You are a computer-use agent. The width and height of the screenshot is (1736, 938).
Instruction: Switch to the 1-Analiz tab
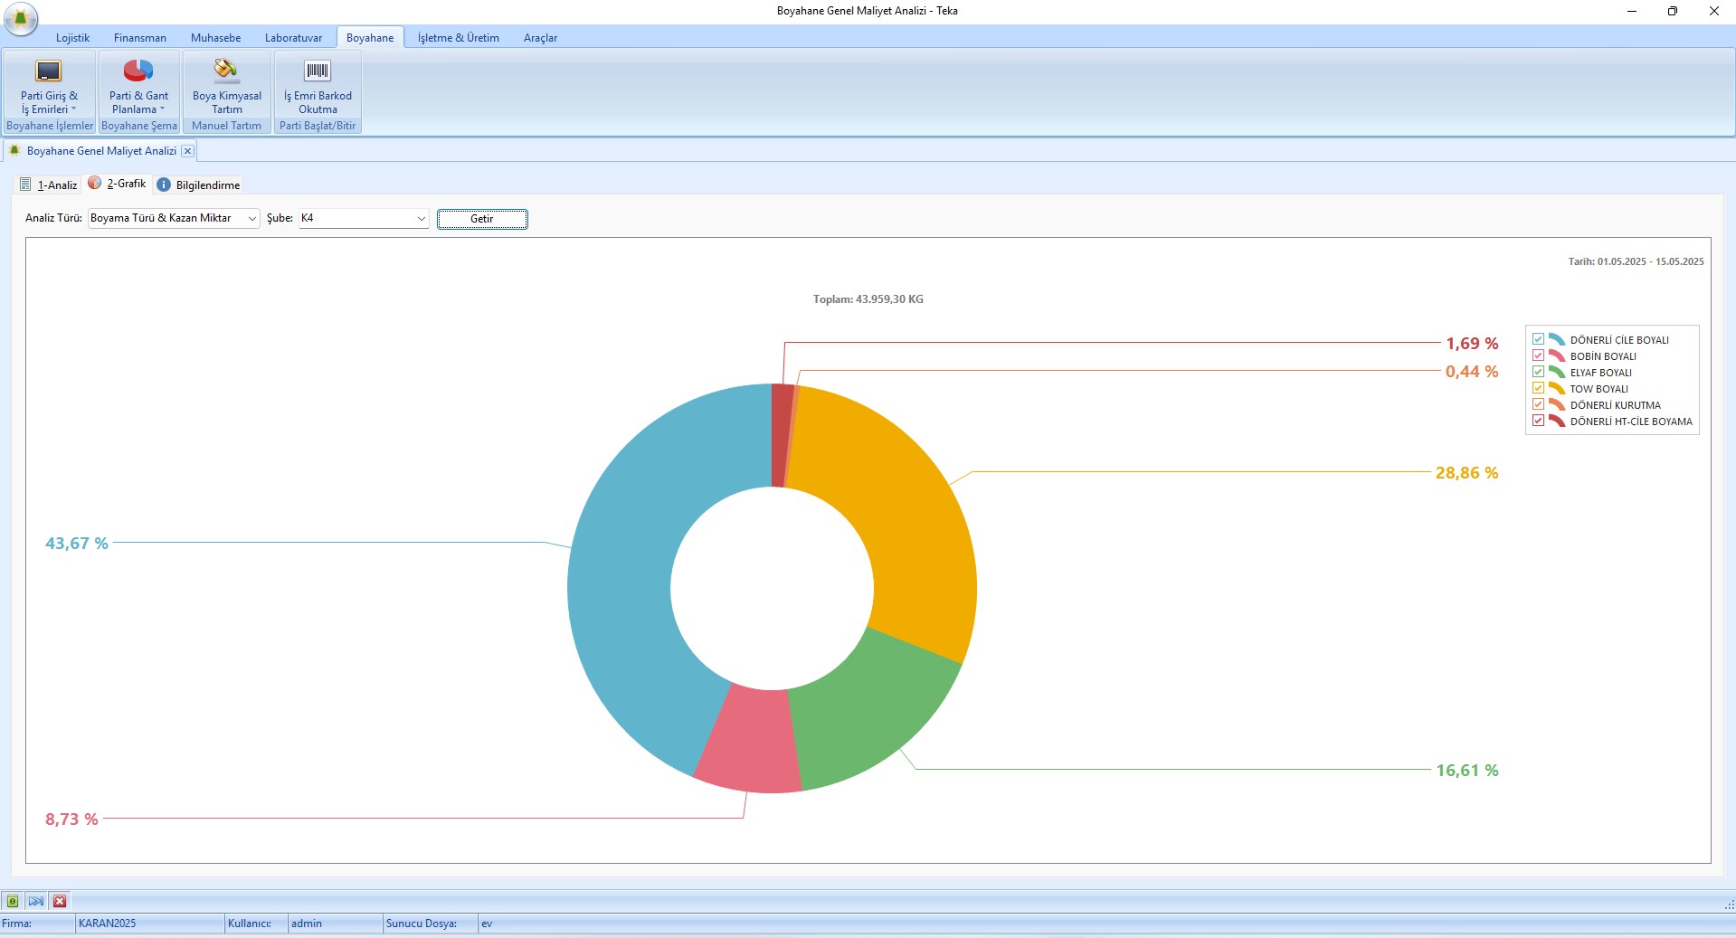pos(49,185)
